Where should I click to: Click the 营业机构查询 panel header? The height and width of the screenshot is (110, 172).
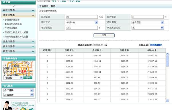click(18, 58)
